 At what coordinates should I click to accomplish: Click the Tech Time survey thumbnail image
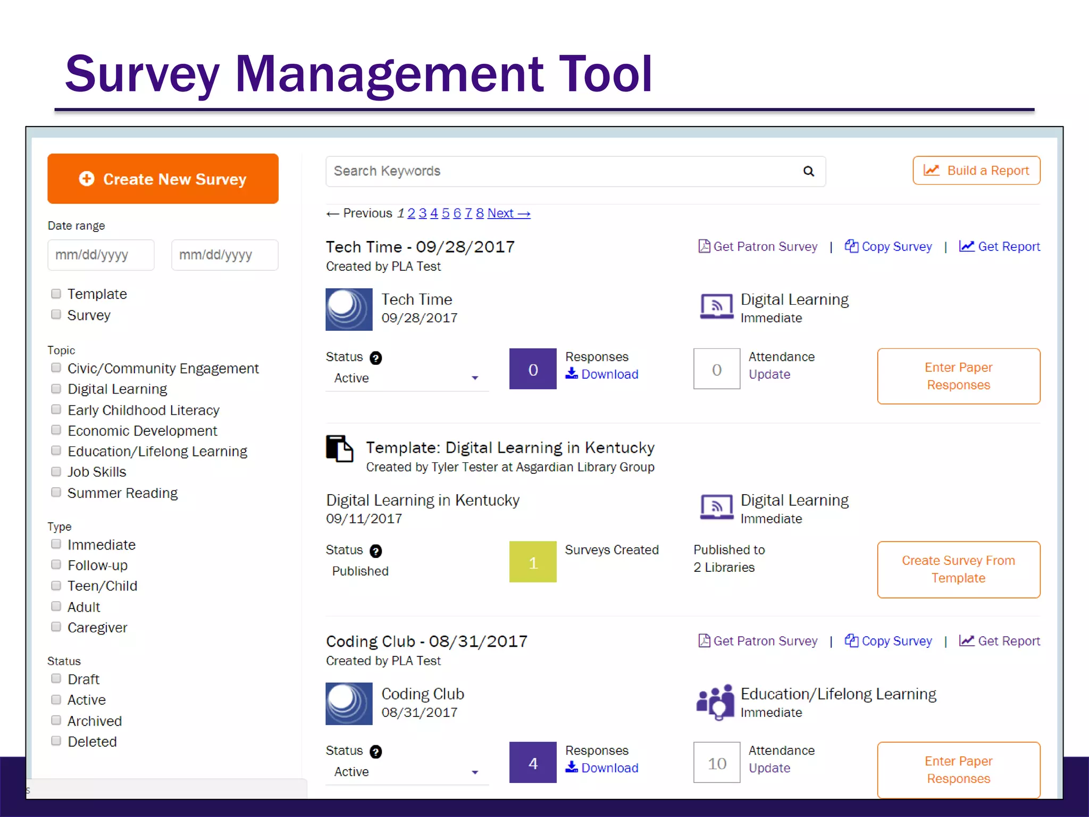pos(349,309)
